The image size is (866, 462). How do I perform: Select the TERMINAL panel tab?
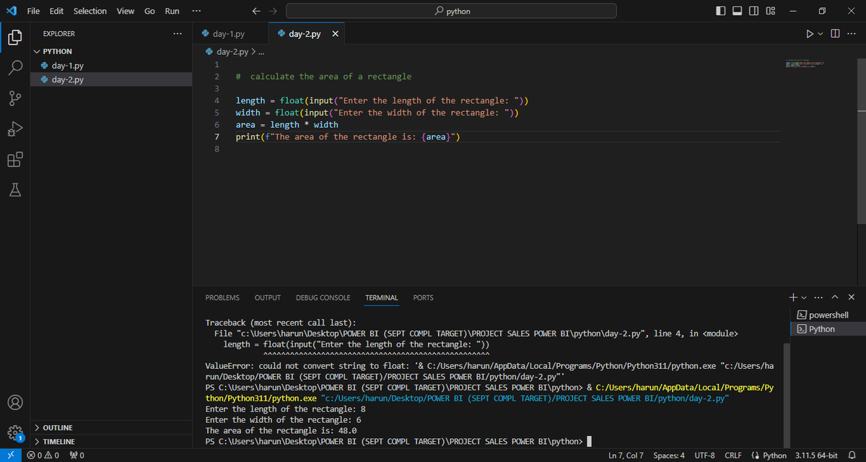381,297
